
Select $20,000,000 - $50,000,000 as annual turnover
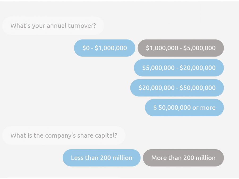click(177, 88)
